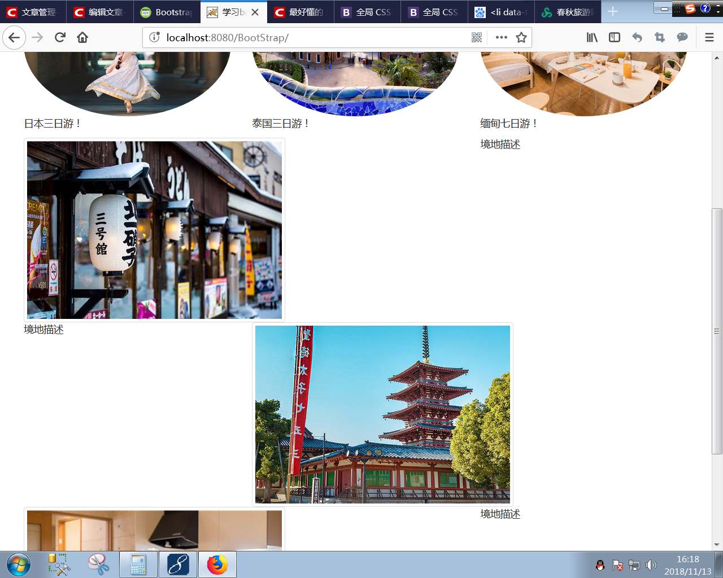Open network status tray icon
The width and height of the screenshot is (723, 578).
coord(634,565)
